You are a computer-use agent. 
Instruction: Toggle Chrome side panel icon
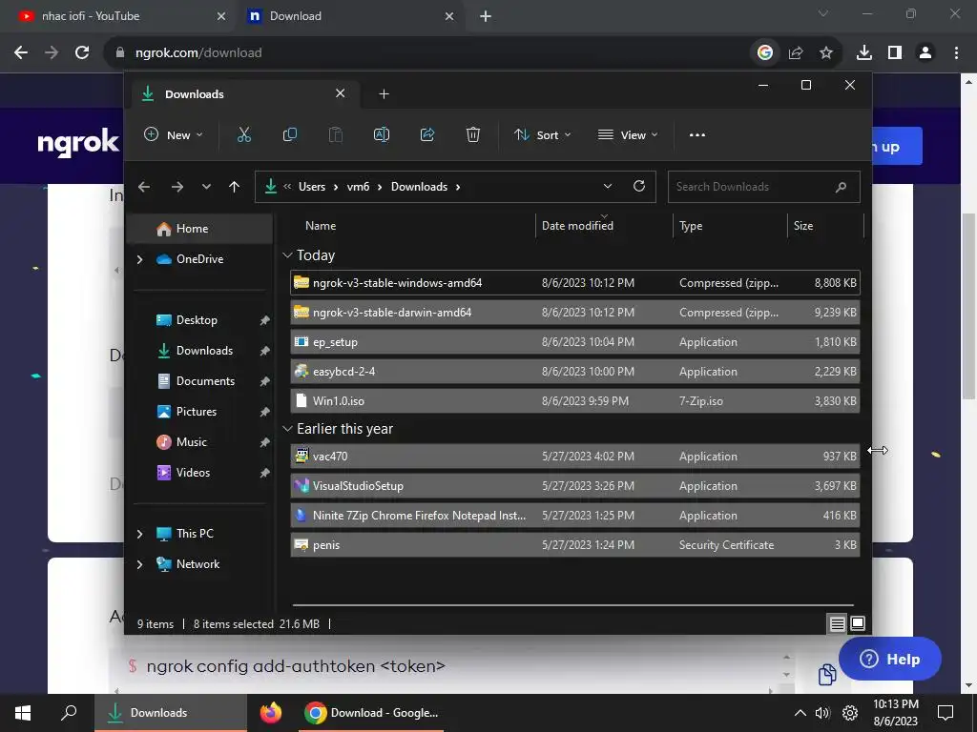pyautogui.click(x=895, y=53)
